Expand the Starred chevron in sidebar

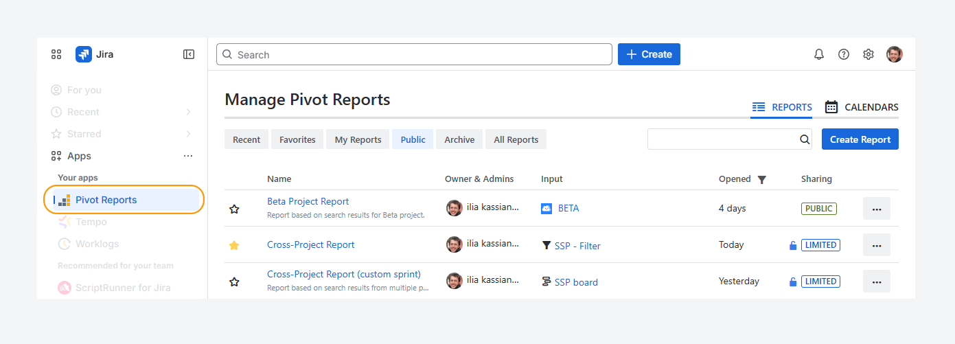coord(189,134)
